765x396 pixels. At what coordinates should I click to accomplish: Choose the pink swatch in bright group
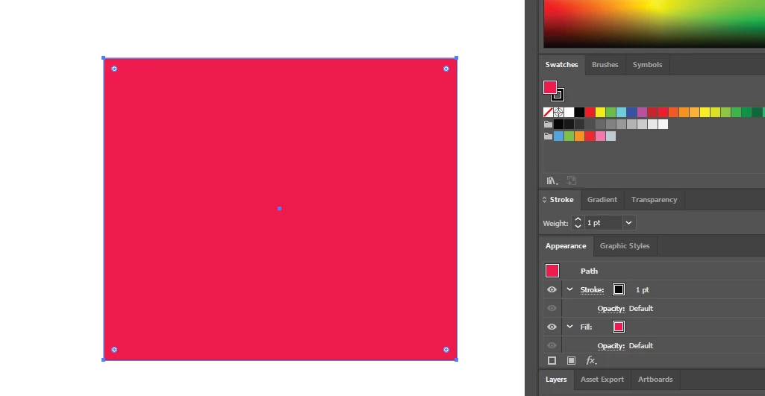(x=600, y=136)
